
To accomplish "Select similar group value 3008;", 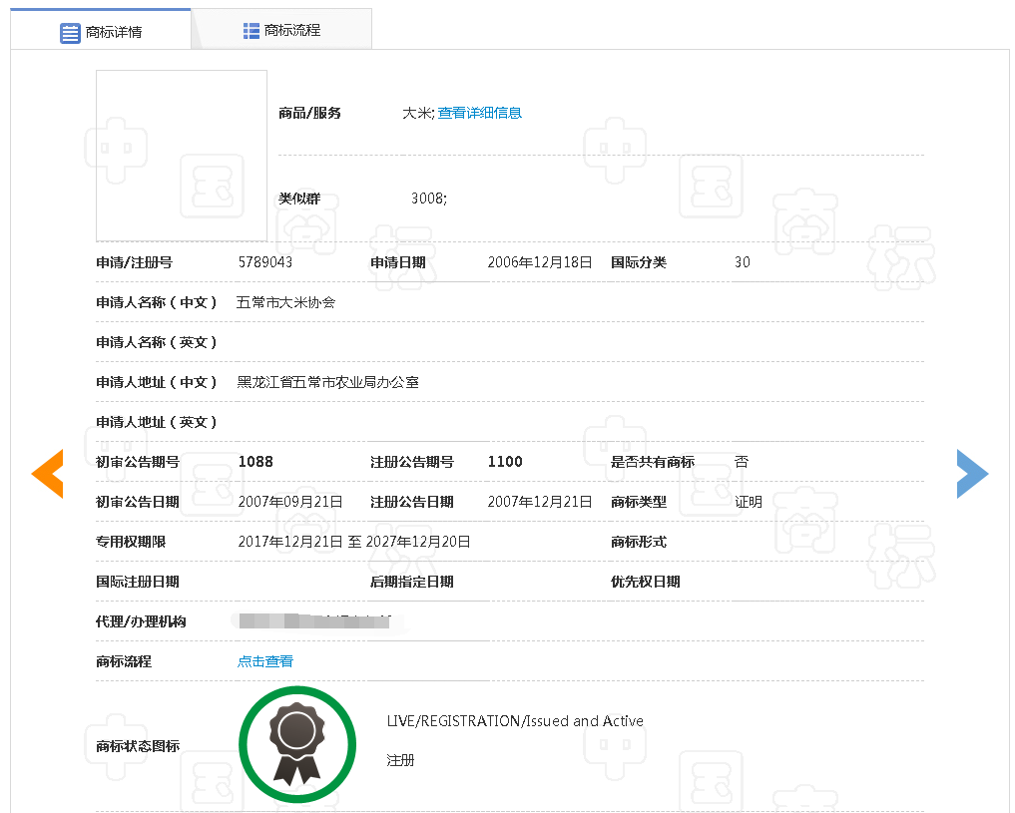I will pyautogui.click(x=429, y=199).
